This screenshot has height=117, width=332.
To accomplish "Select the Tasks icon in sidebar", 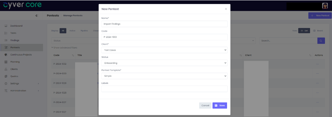I will pyautogui.click(x=6, y=33).
